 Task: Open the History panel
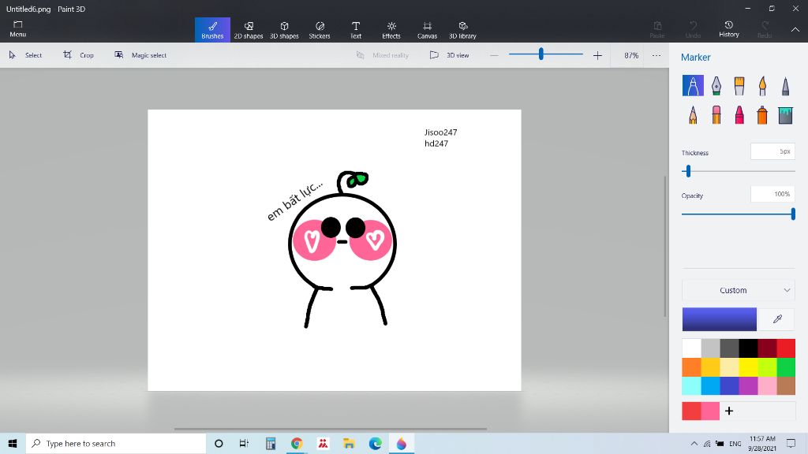pyautogui.click(x=728, y=30)
